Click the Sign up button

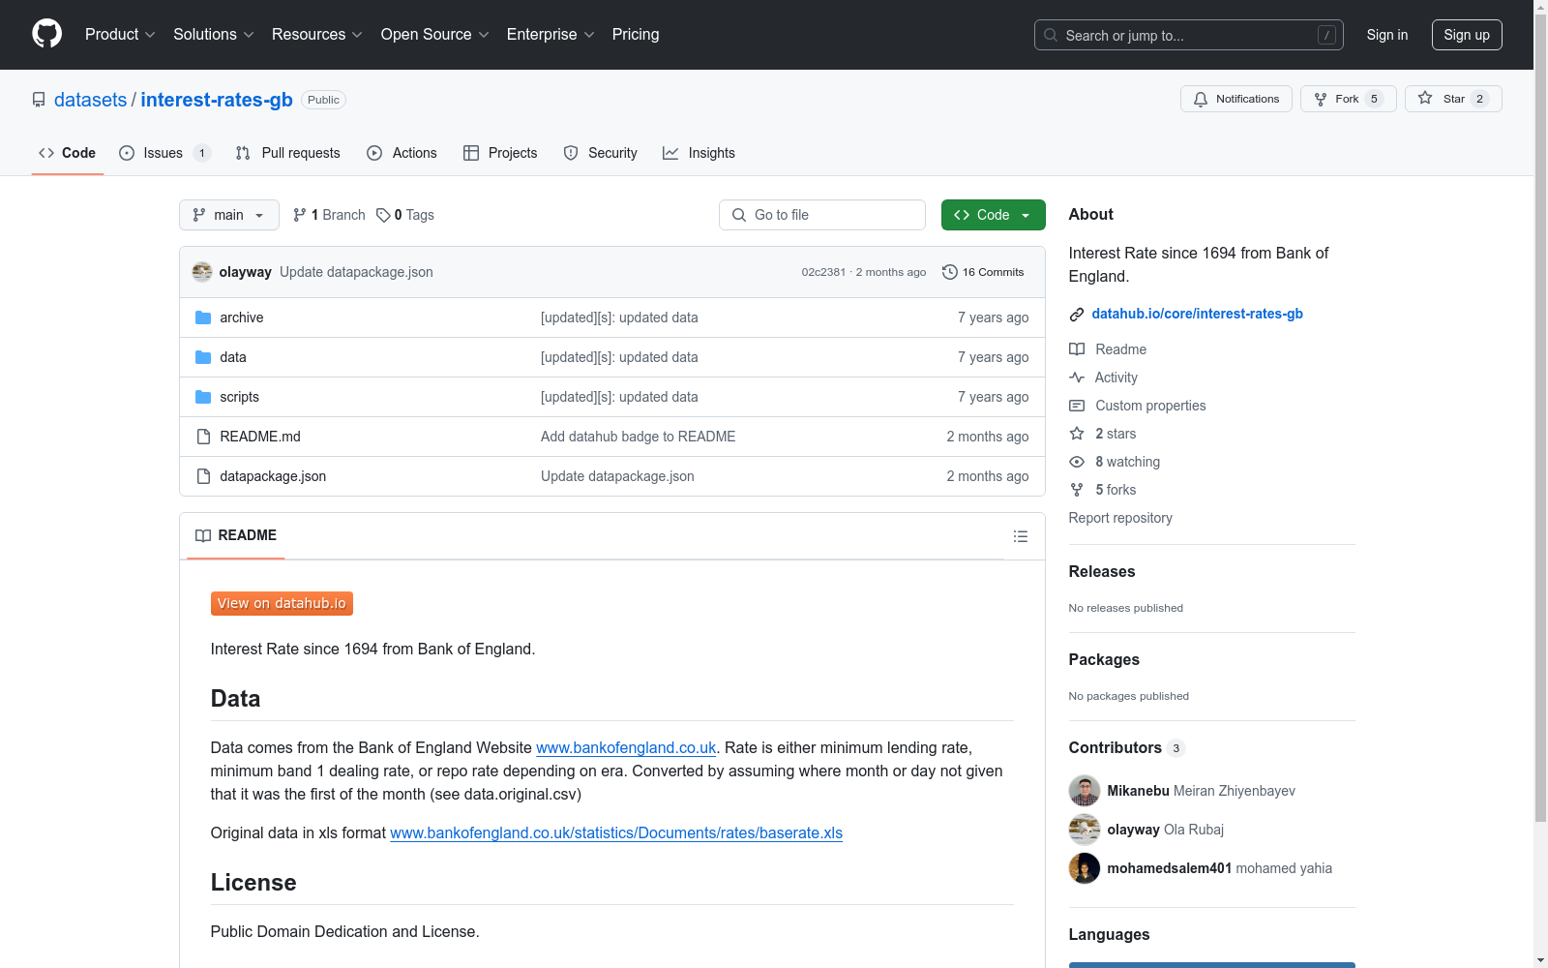1466,35
